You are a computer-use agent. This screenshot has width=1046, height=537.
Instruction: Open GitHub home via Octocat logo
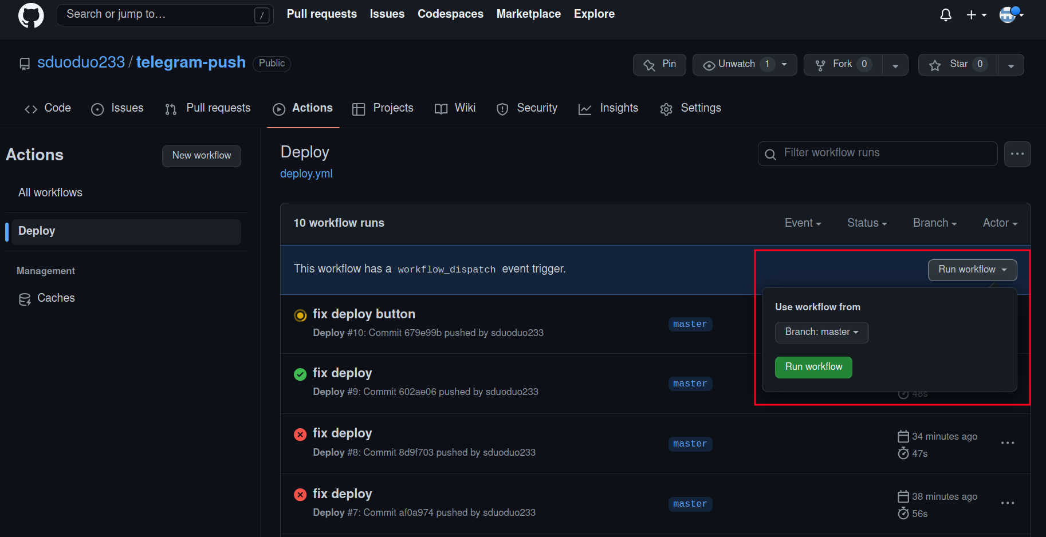pos(31,15)
